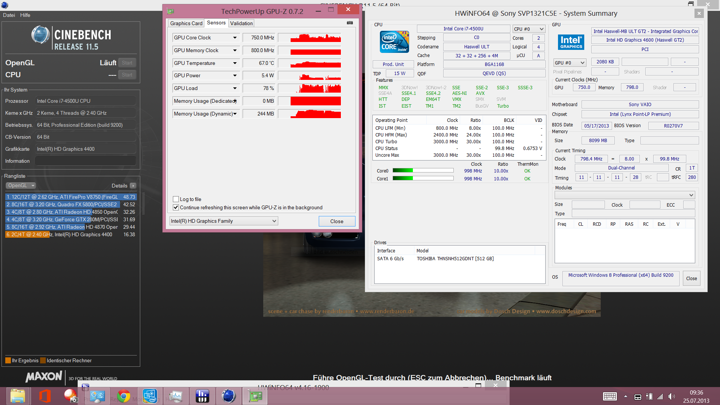Enable the Log to file checkbox

175,199
